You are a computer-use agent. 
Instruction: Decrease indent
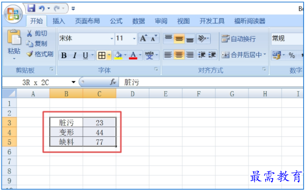[x=202, y=55]
